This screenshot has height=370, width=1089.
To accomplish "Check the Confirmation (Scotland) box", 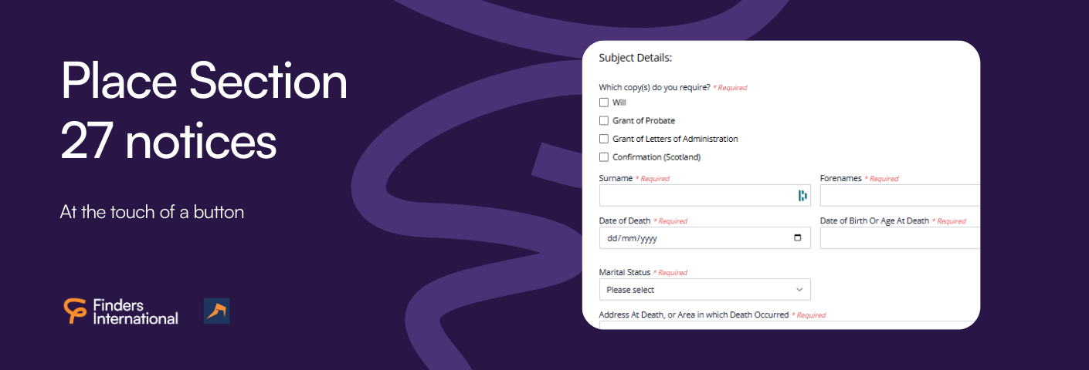I will [604, 157].
